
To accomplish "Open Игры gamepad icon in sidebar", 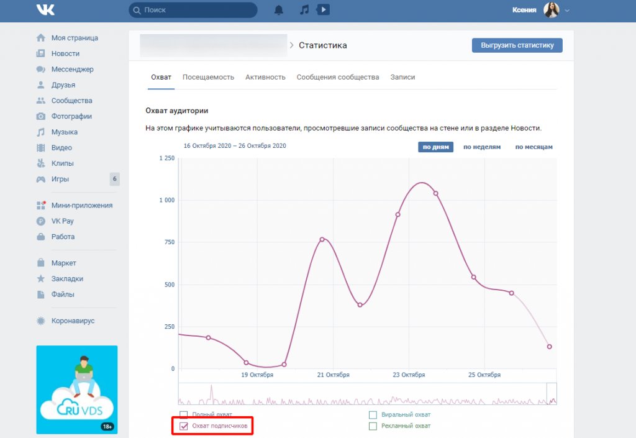I will pyautogui.click(x=41, y=179).
